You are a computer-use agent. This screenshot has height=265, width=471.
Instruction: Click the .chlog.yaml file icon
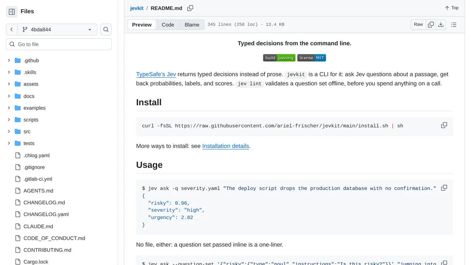click(18, 155)
